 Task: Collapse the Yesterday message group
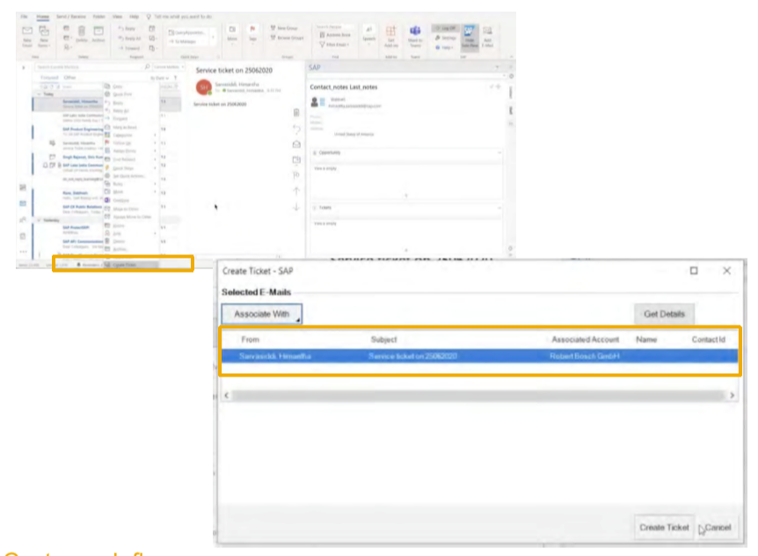(40, 220)
